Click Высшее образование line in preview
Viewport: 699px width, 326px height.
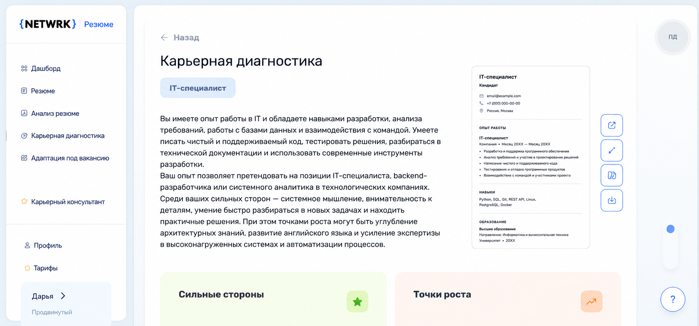(x=497, y=229)
